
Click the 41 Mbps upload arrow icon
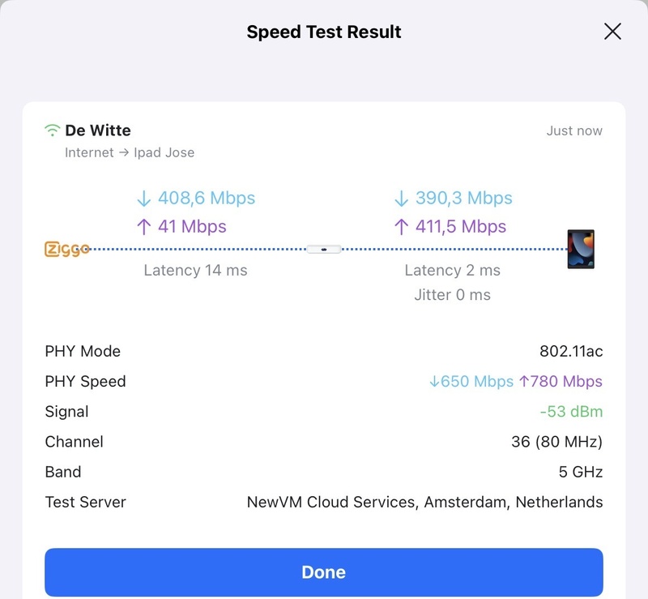144,227
